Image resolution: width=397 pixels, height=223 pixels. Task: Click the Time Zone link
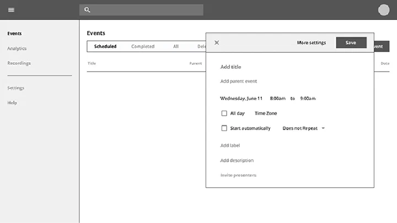[266, 113]
